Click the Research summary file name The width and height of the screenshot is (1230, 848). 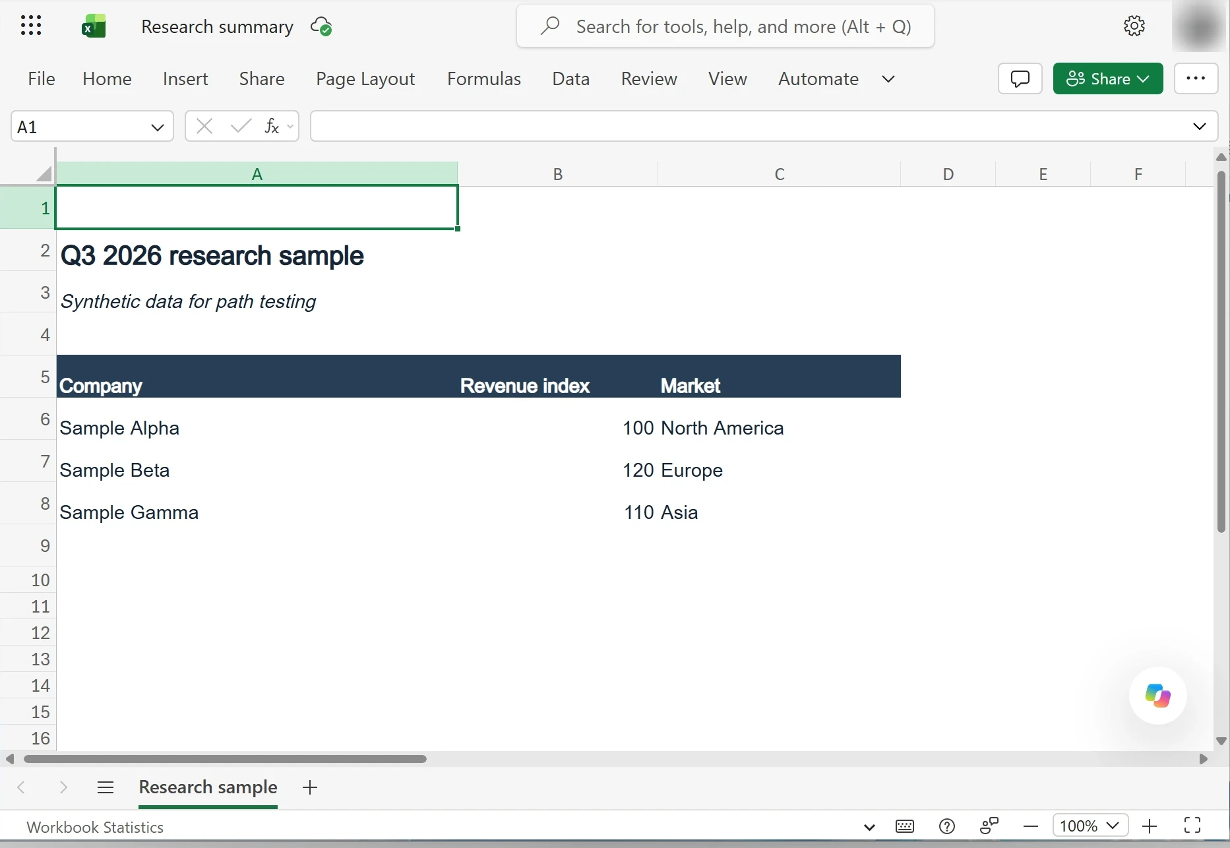(217, 26)
